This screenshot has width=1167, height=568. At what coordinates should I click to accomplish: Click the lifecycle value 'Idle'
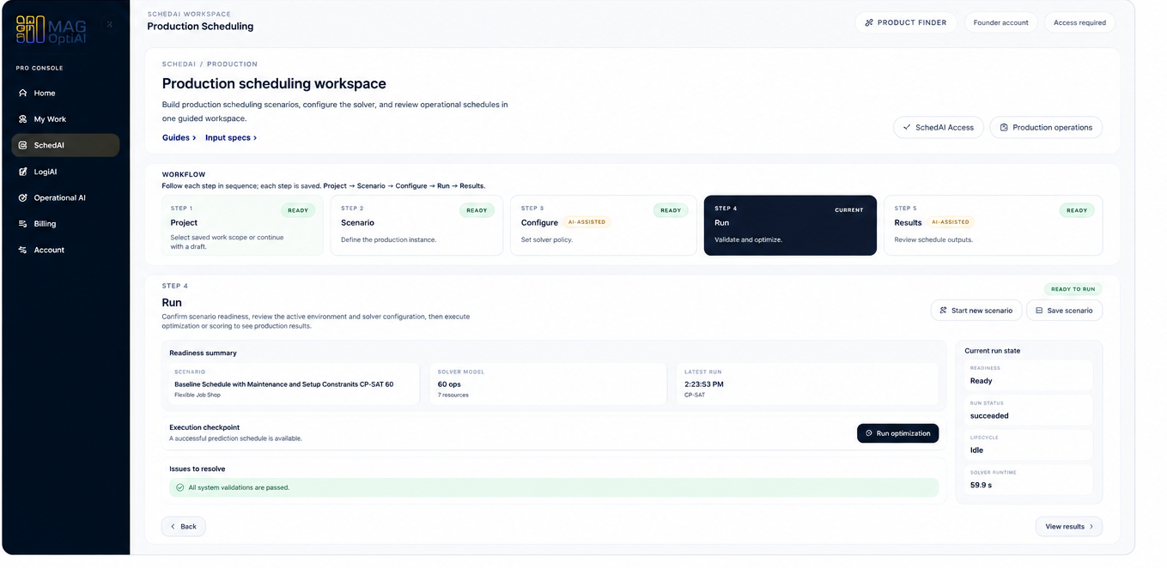pyautogui.click(x=977, y=450)
